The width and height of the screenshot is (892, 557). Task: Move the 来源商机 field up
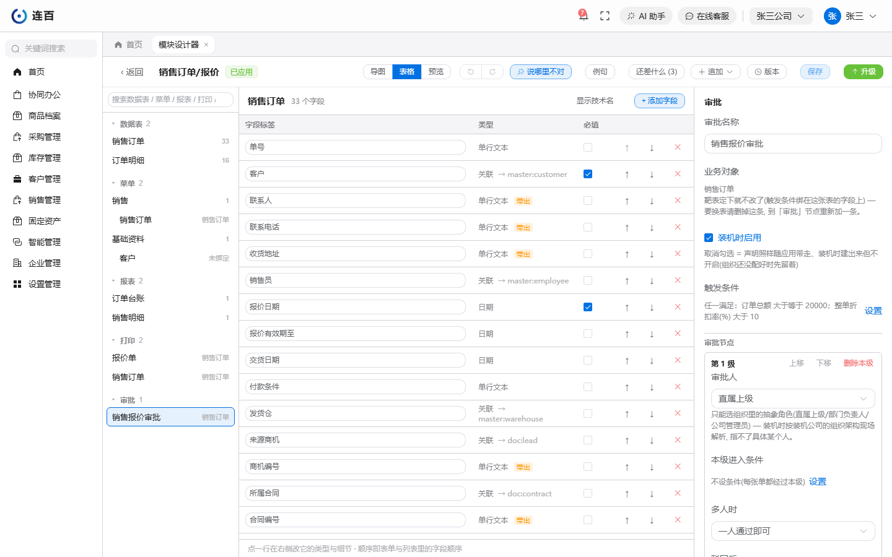click(627, 440)
